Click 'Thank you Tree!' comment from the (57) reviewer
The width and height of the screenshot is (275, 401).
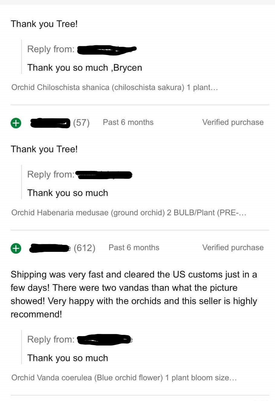pyautogui.click(x=44, y=149)
